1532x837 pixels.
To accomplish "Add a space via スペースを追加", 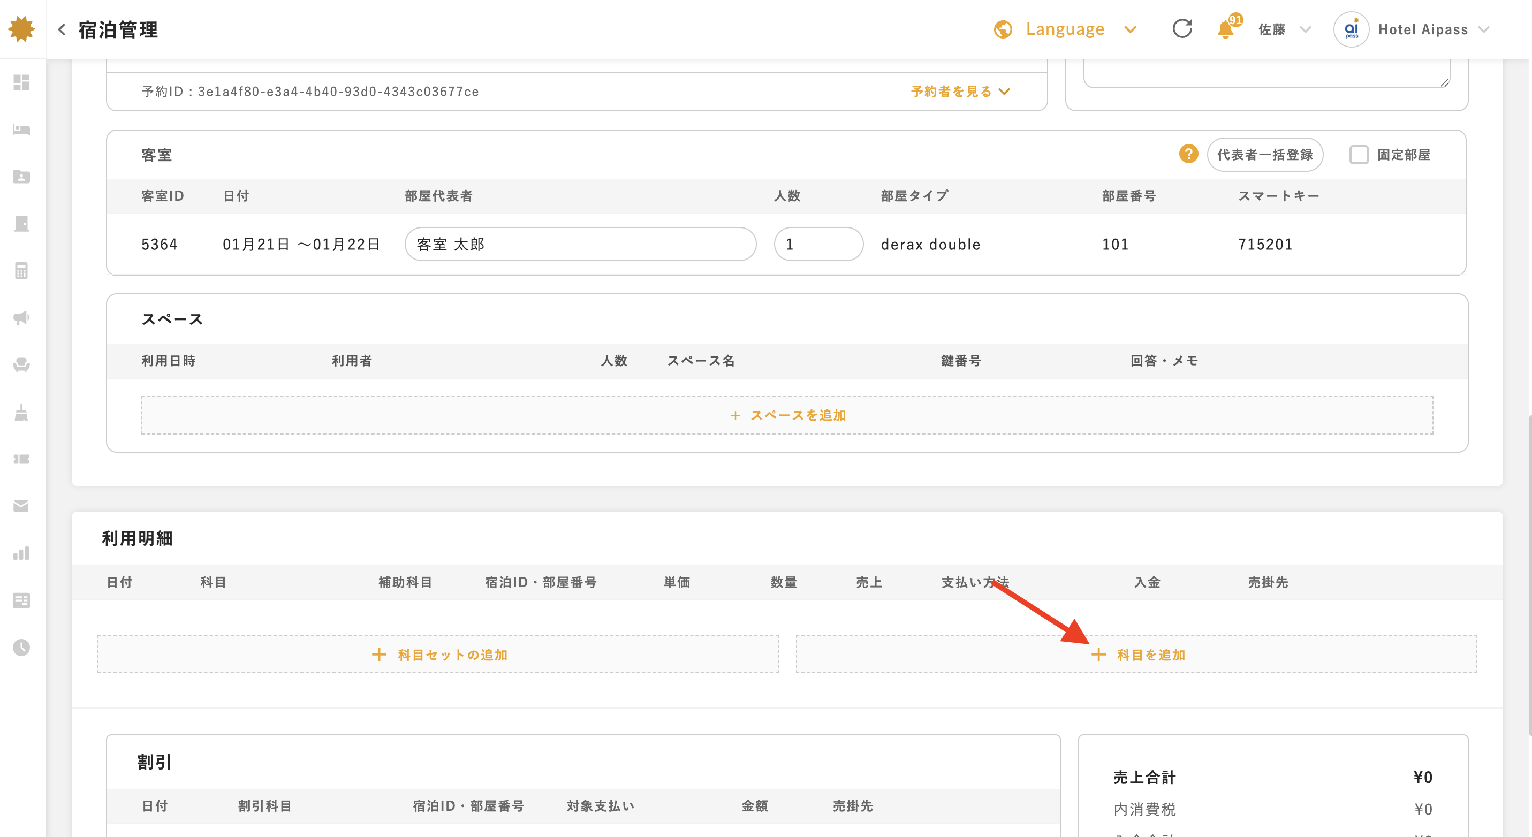I will pyautogui.click(x=787, y=415).
